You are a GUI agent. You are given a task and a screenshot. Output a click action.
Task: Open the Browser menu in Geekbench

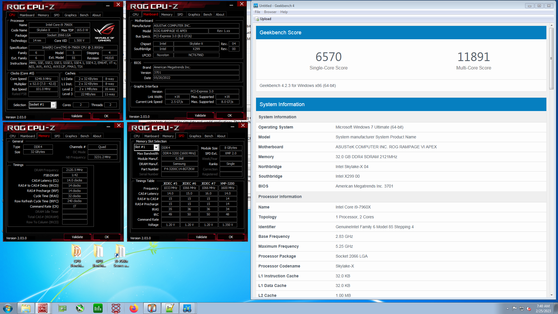(x=270, y=12)
